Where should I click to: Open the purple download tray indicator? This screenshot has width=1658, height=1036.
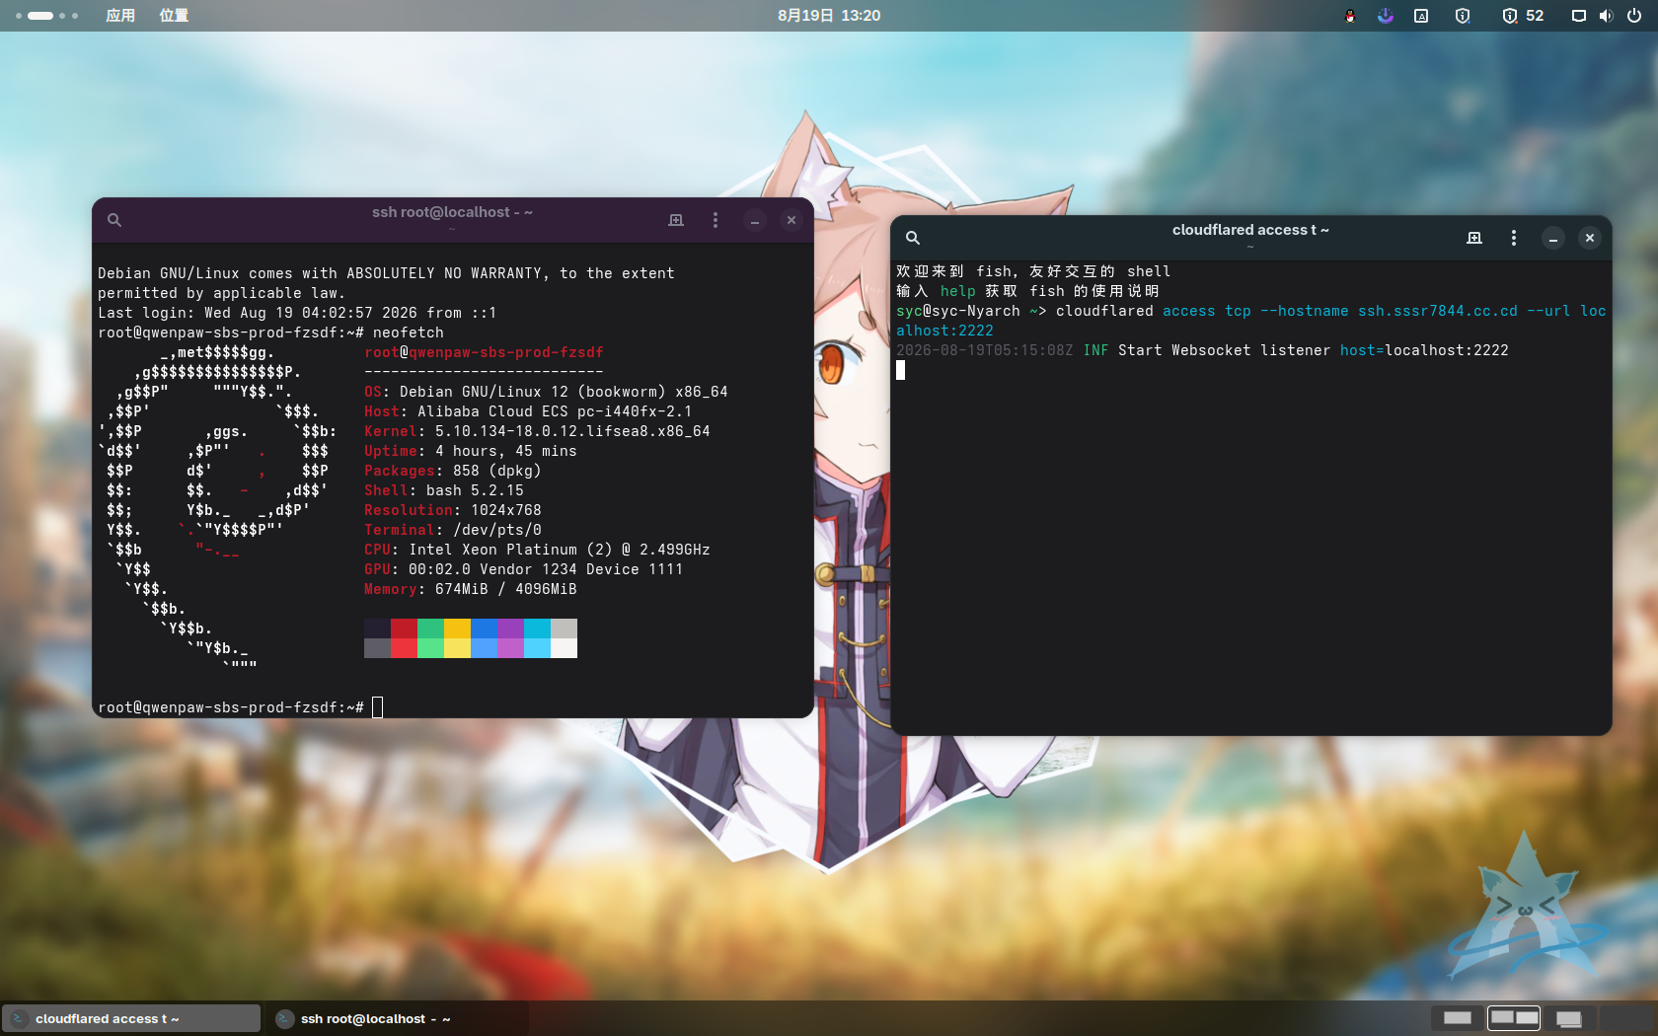(1386, 16)
